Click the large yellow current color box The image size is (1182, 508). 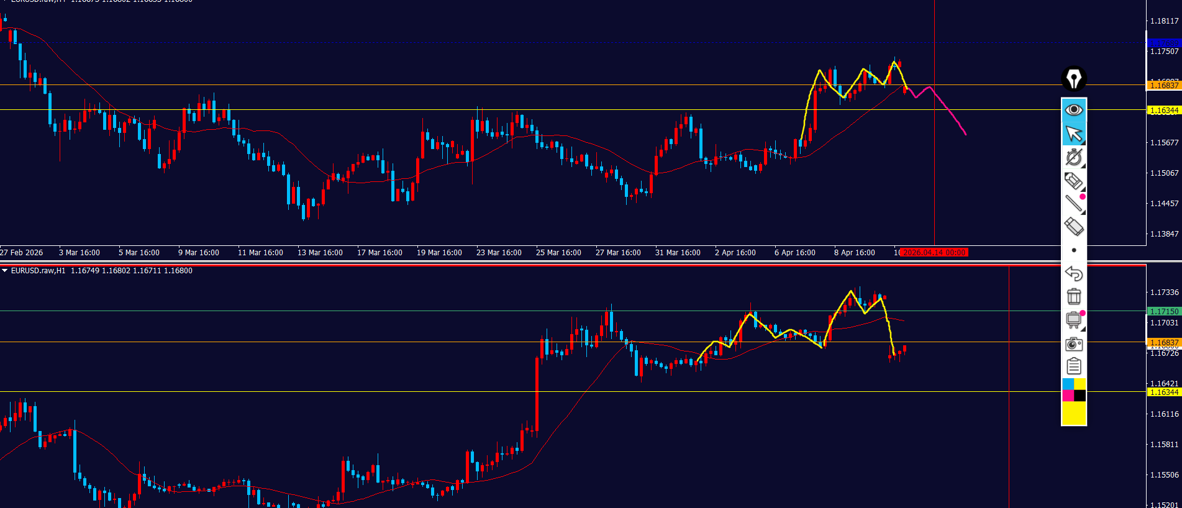pos(1073,413)
